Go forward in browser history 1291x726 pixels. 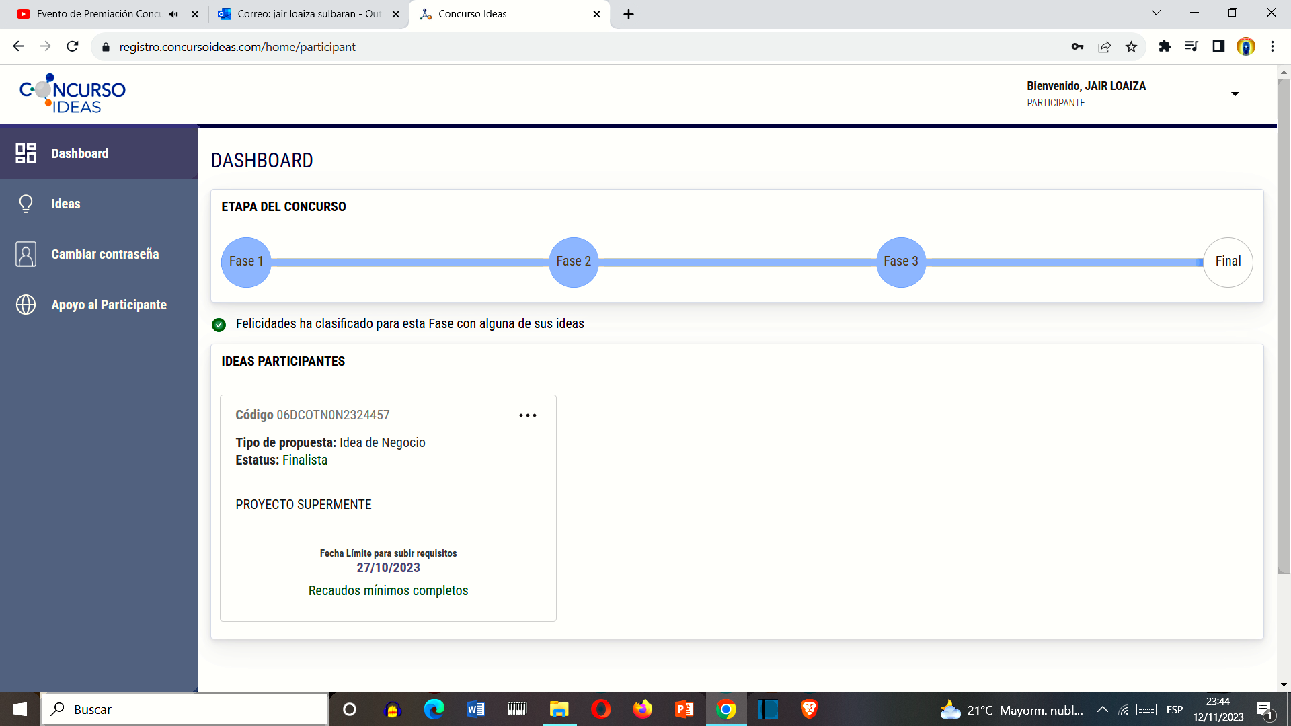coord(45,46)
